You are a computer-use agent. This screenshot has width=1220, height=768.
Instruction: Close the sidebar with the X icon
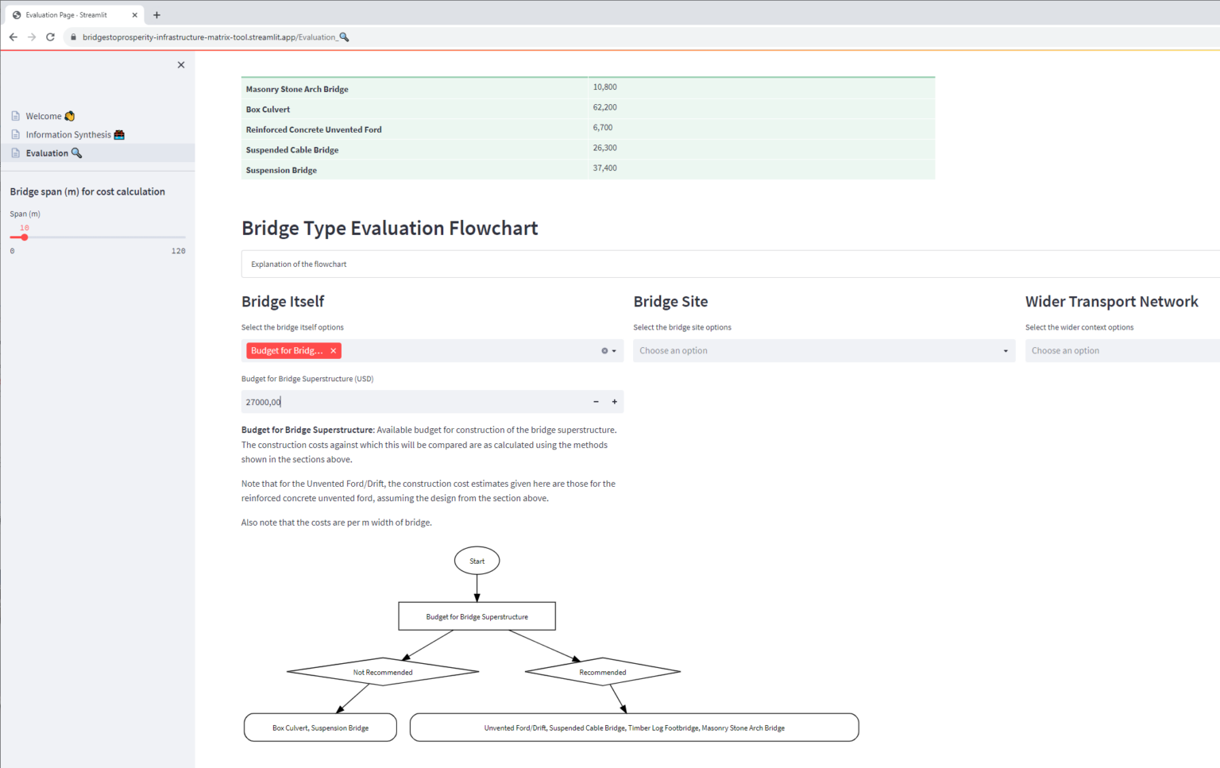click(181, 65)
